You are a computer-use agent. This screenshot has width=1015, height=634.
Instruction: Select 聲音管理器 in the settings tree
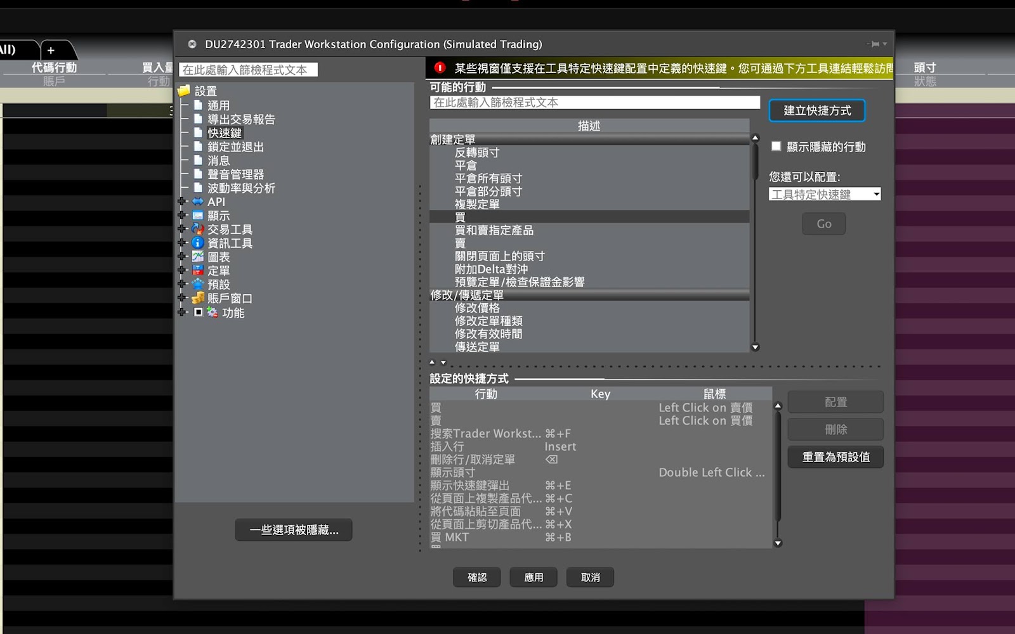tap(235, 174)
